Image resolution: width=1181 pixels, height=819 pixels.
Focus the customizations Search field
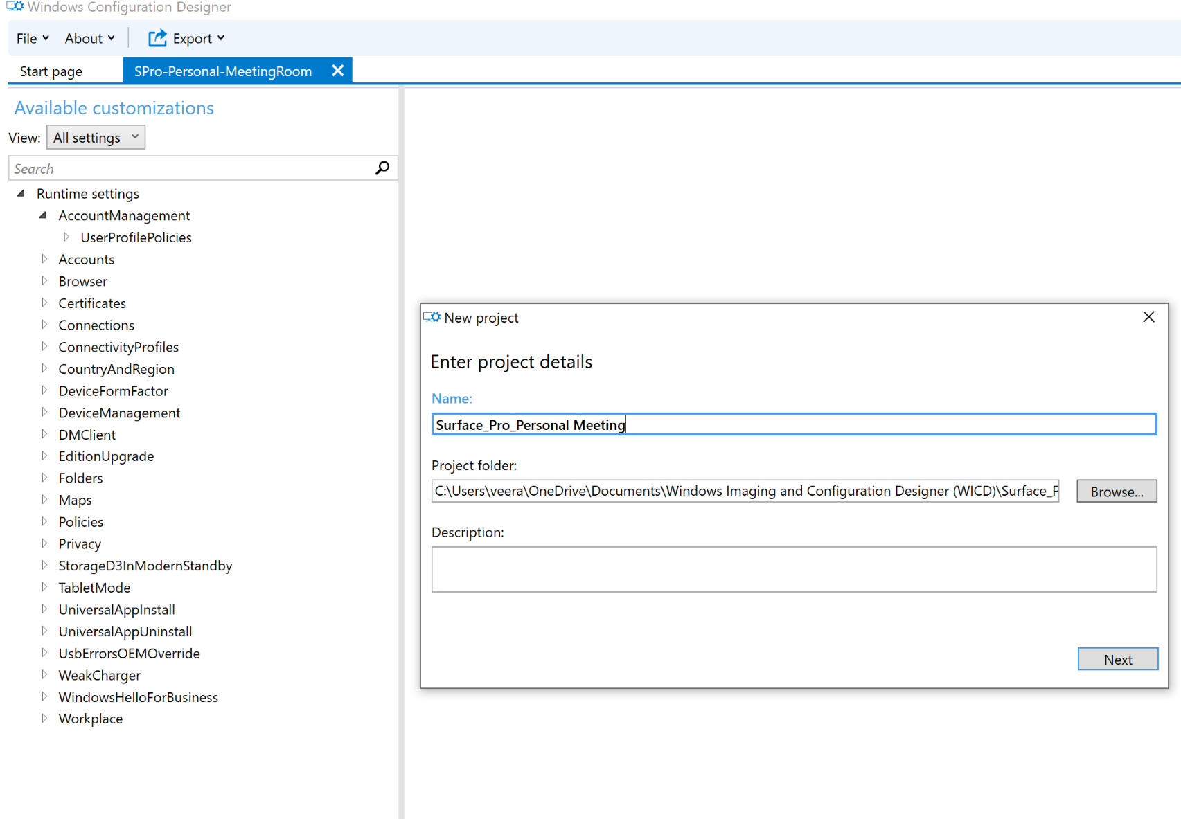pyautogui.click(x=190, y=168)
